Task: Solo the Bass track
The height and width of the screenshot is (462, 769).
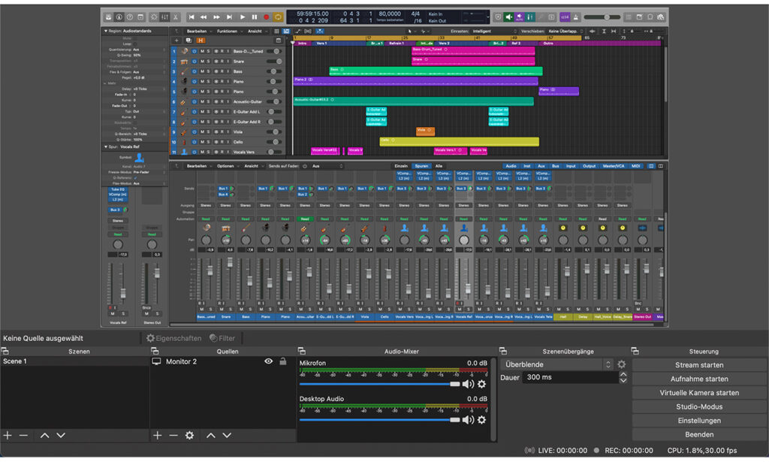Action: (209, 71)
